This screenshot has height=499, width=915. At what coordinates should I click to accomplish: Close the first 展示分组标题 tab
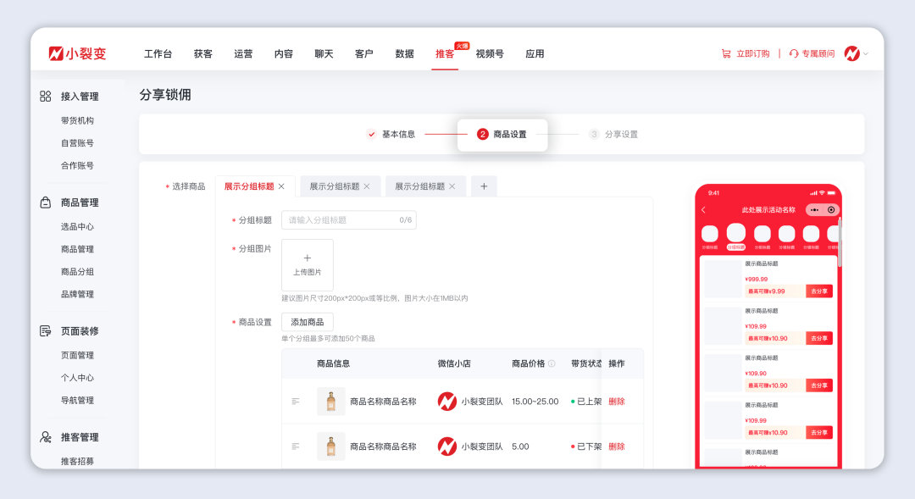281,186
